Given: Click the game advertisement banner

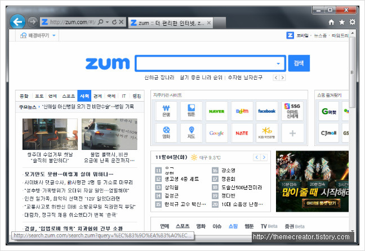Looking at the screenshot, I should click(x=312, y=181).
